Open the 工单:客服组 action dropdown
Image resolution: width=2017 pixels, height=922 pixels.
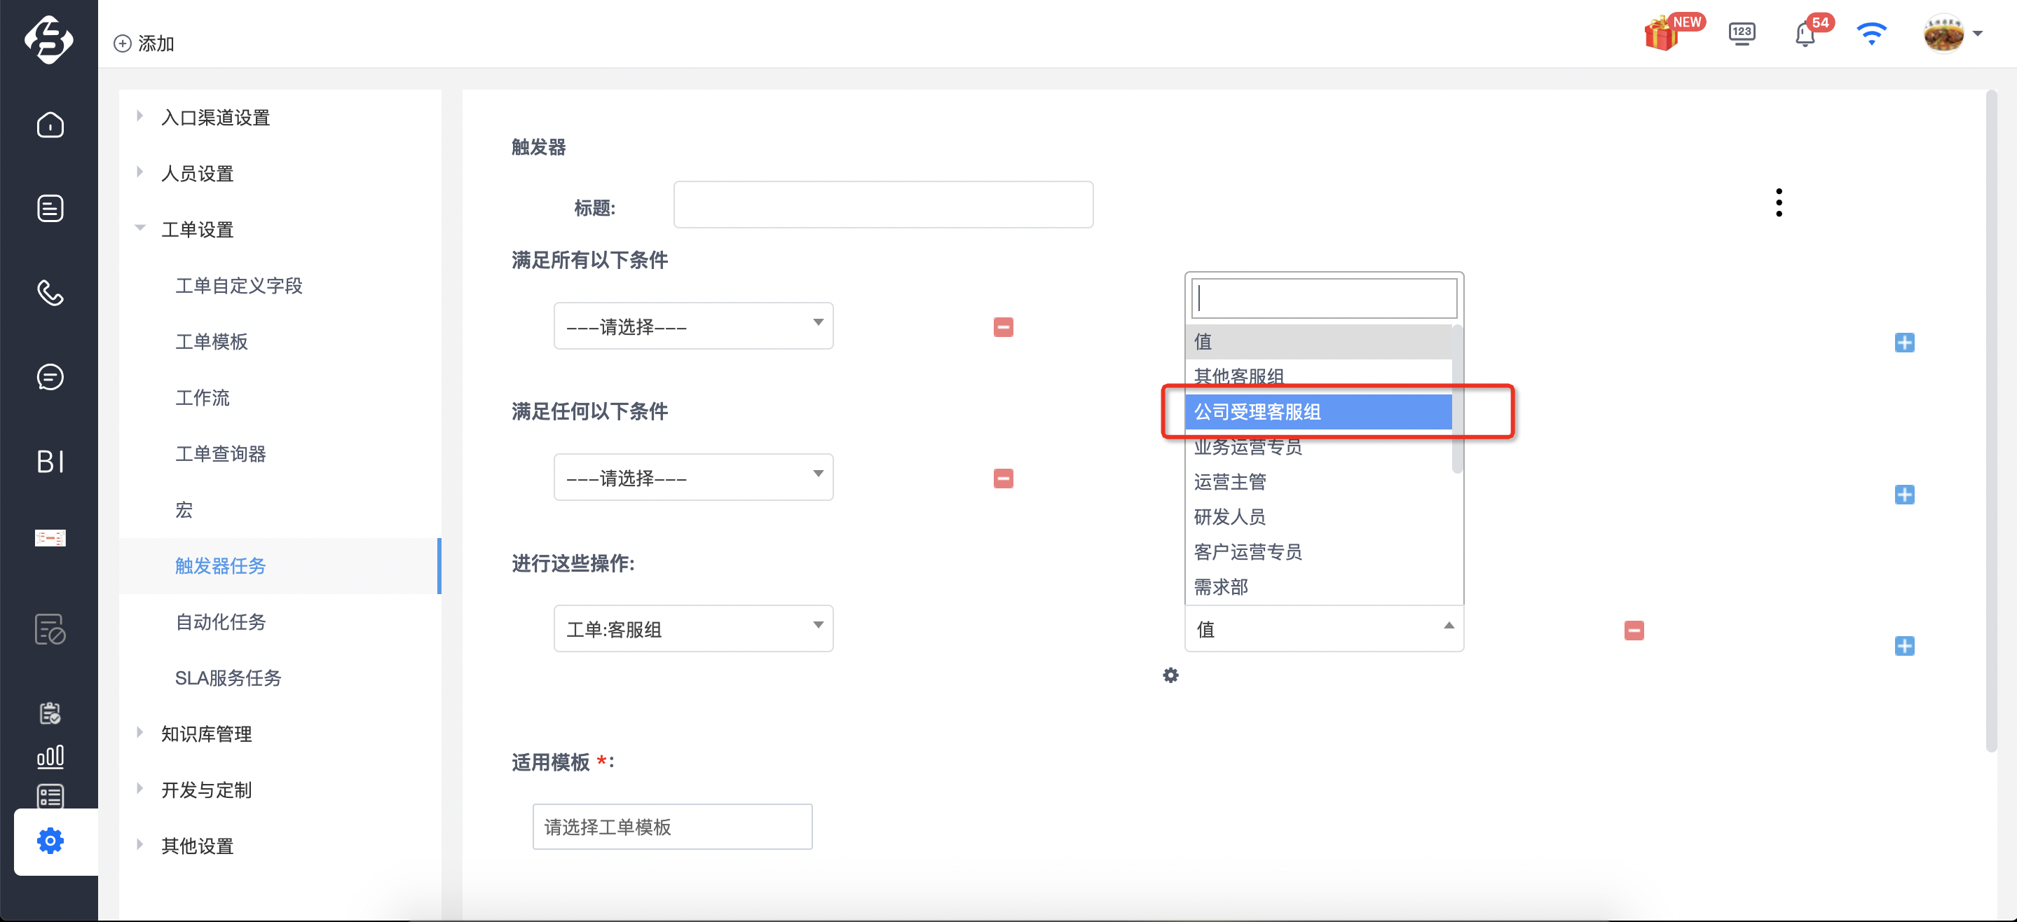tap(693, 628)
